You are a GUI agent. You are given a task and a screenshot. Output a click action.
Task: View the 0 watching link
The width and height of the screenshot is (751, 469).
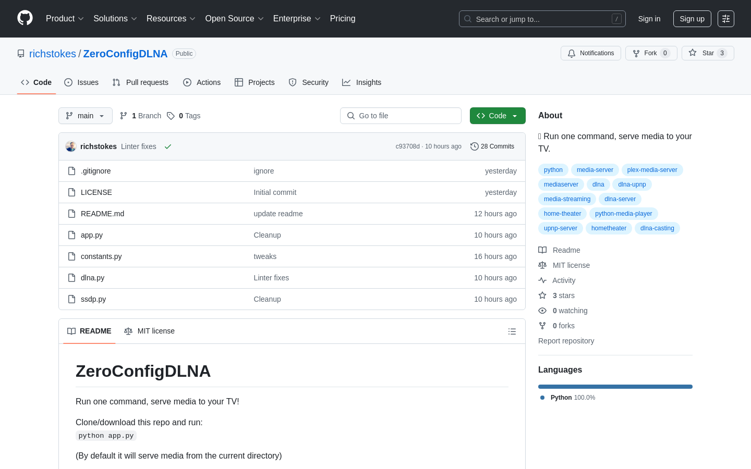(563, 311)
